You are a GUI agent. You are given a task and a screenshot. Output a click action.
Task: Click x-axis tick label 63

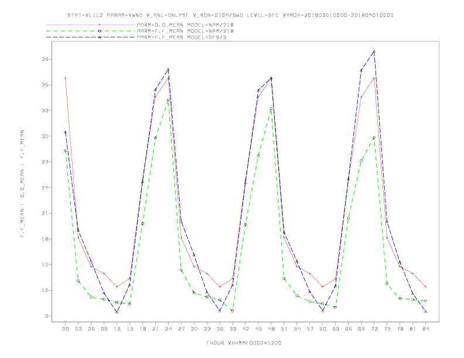pos(336,329)
